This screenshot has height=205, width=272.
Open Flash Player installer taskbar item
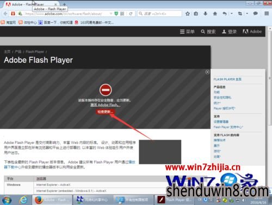(174, 200)
